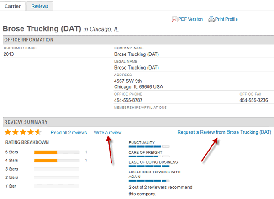This screenshot has width=274, height=199.
Task: Click the MEMBERSHIPS/AFFILIATIONS label
Action: pos(141,108)
